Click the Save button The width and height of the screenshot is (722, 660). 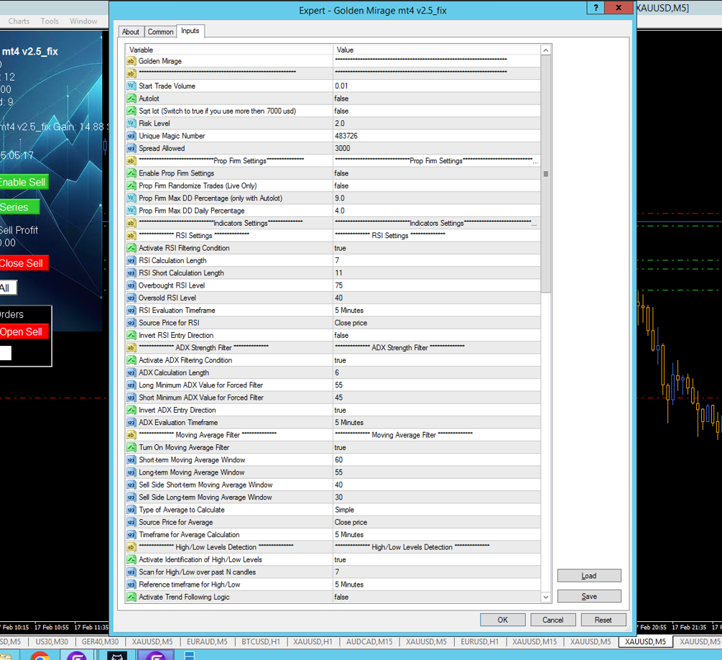[589, 596]
